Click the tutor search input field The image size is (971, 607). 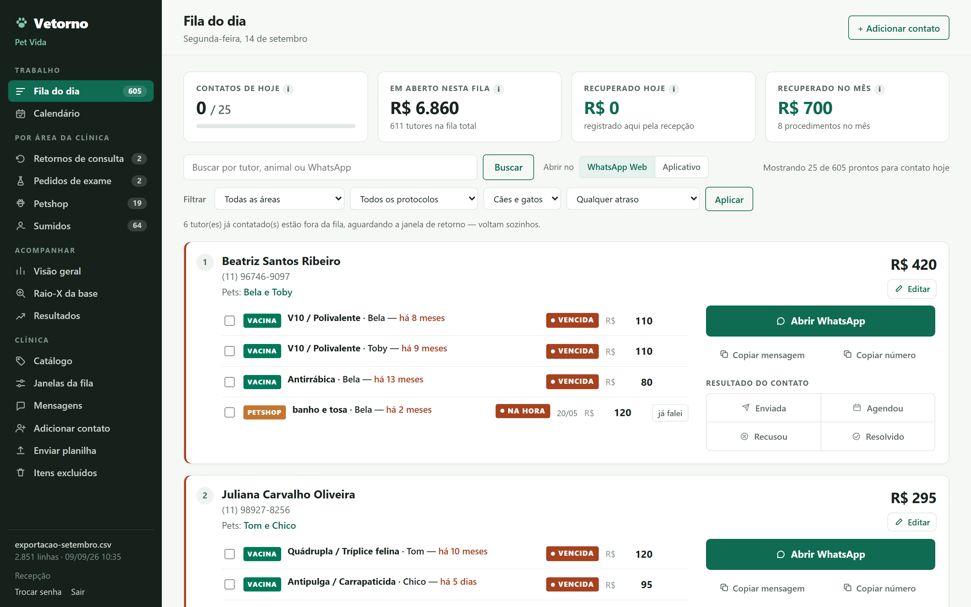330,167
